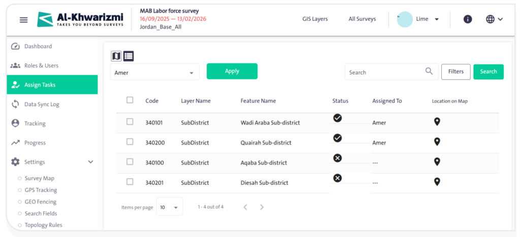The image size is (520, 237).
Task: Go to Data Sync Log page
Action: point(42,104)
